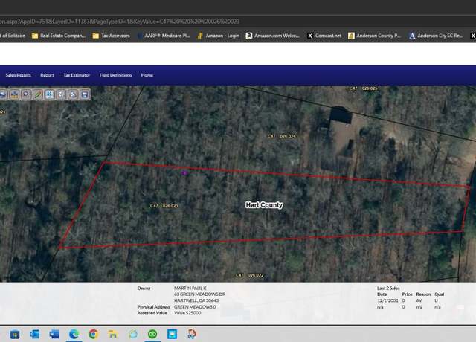Open the Sales Results menu item
This screenshot has width=476, height=342.
point(18,75)
